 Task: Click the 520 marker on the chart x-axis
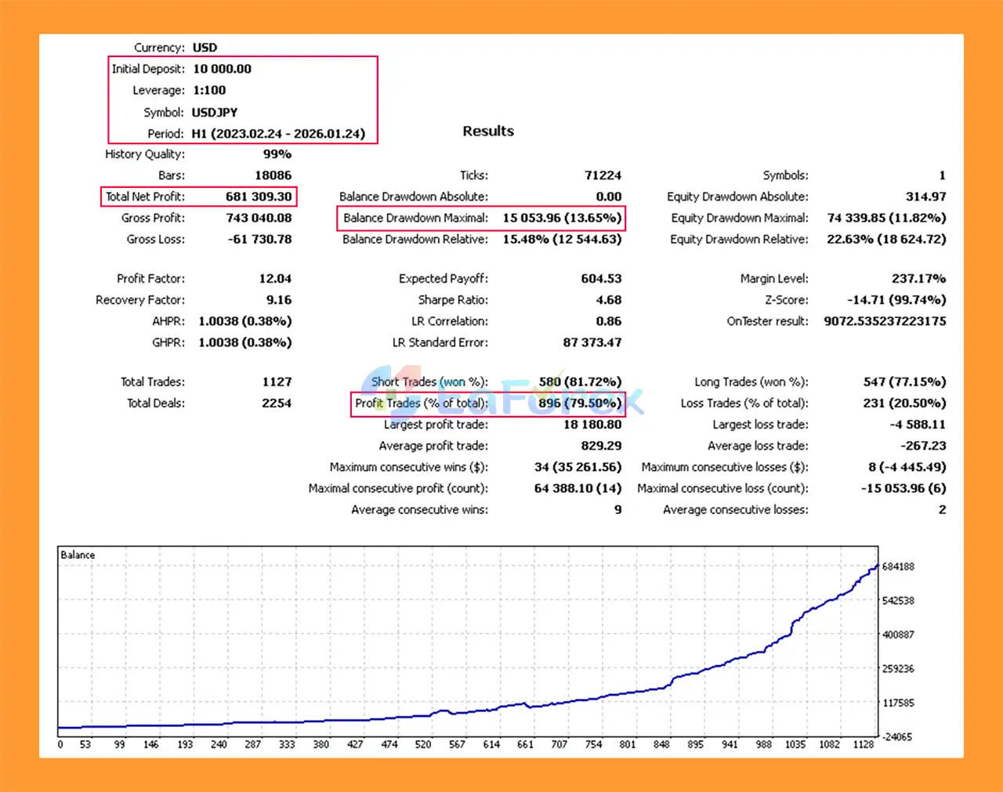pos(423,744)
